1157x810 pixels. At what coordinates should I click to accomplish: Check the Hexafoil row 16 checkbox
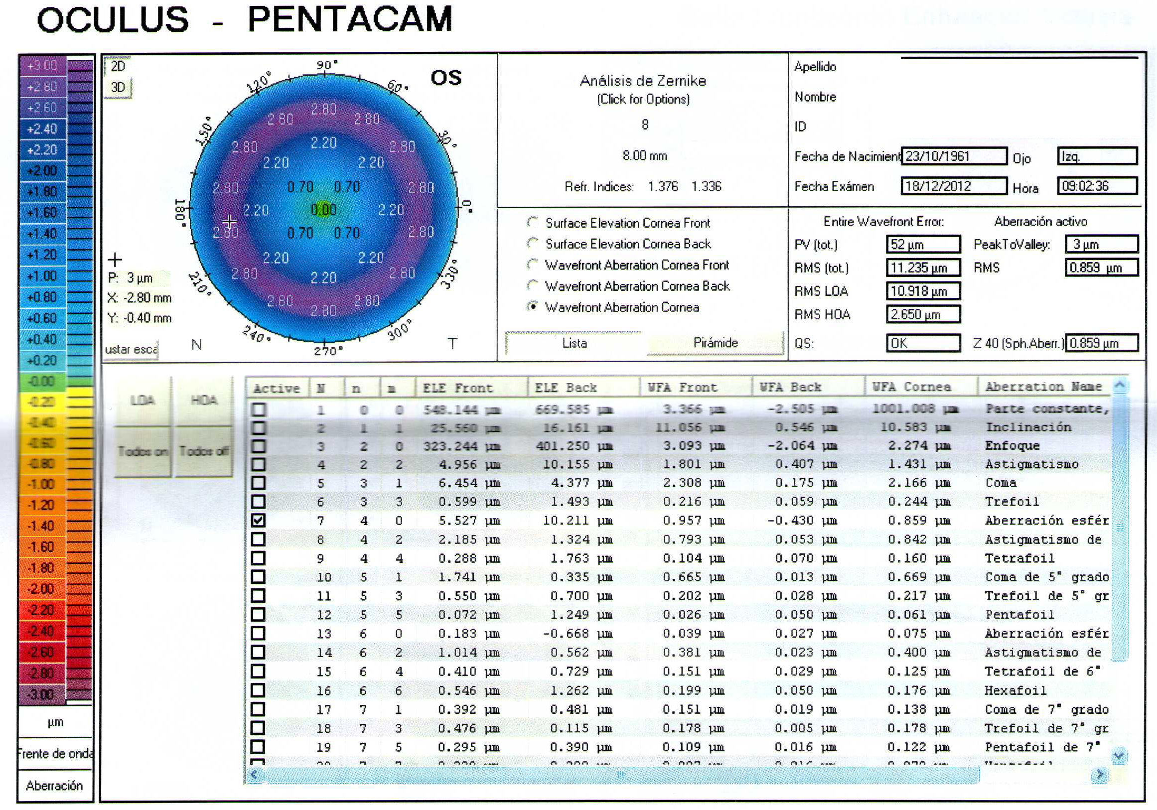click(x=259, y=690)
